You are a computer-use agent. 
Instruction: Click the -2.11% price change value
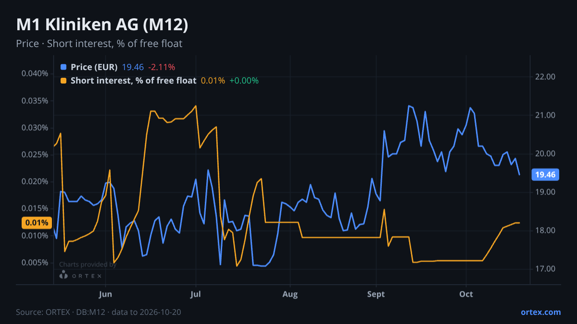(x=162, y=67)
